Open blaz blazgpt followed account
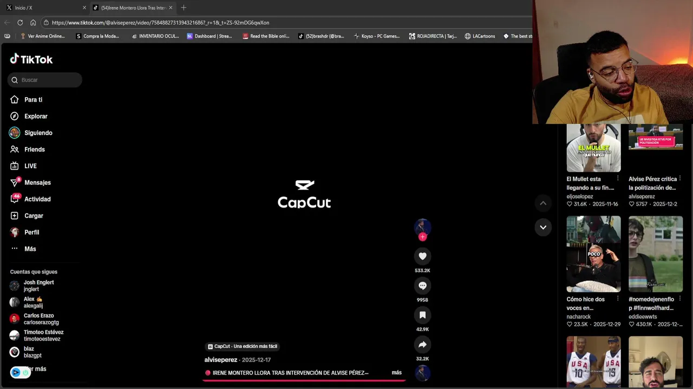The height and width of the screenshot is (389, 693). [26, 352]
